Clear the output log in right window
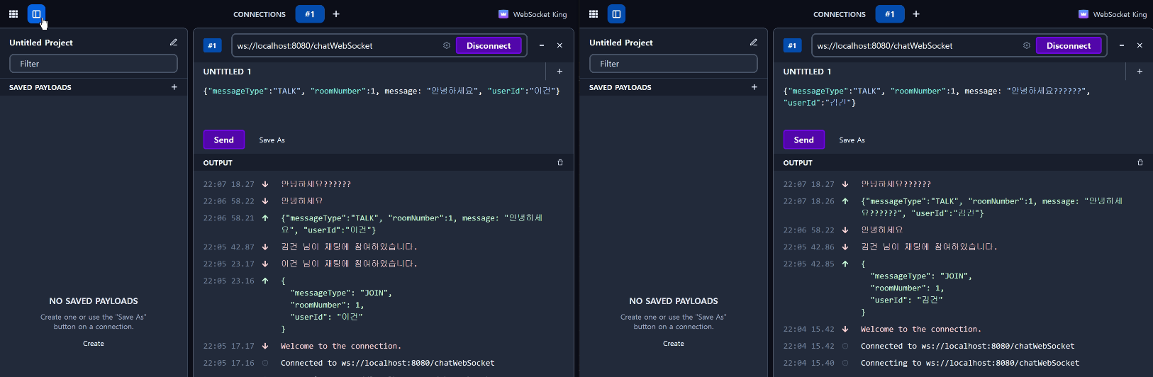1153x377 pixels. (1140, 163)
